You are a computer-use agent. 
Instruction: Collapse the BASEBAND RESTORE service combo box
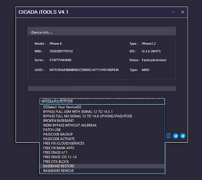[x=102, y=101]
